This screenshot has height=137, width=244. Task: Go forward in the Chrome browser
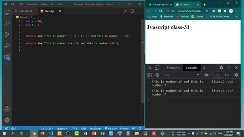pos(155,11)
